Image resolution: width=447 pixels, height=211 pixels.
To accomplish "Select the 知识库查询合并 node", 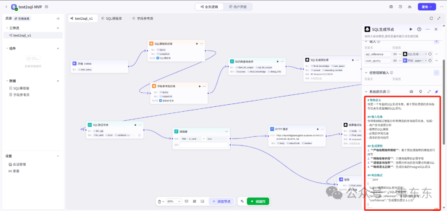I will tap(257, 66).
